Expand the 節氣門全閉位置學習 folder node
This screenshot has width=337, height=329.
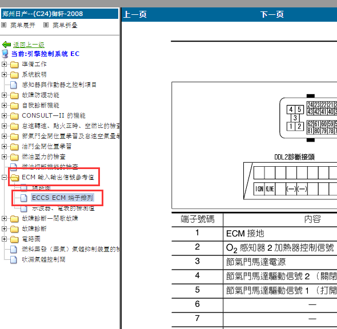4,137
